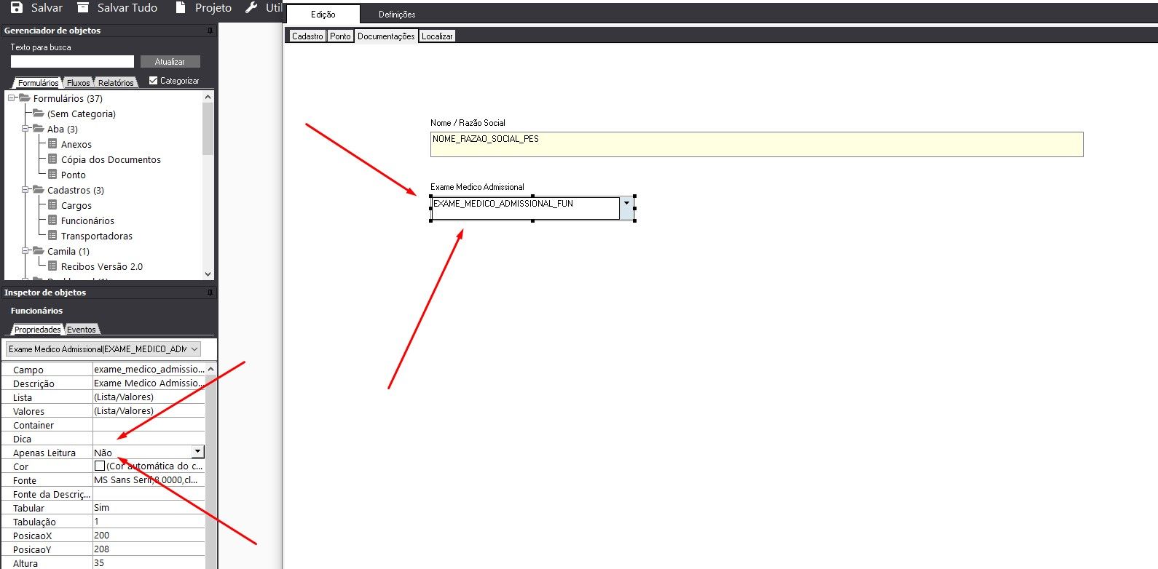Click the Aba folder icon
The image size is (1158, 569).
[x=39, y=129]
